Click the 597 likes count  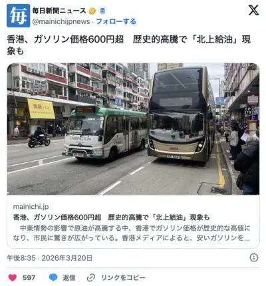pos(29,277)
